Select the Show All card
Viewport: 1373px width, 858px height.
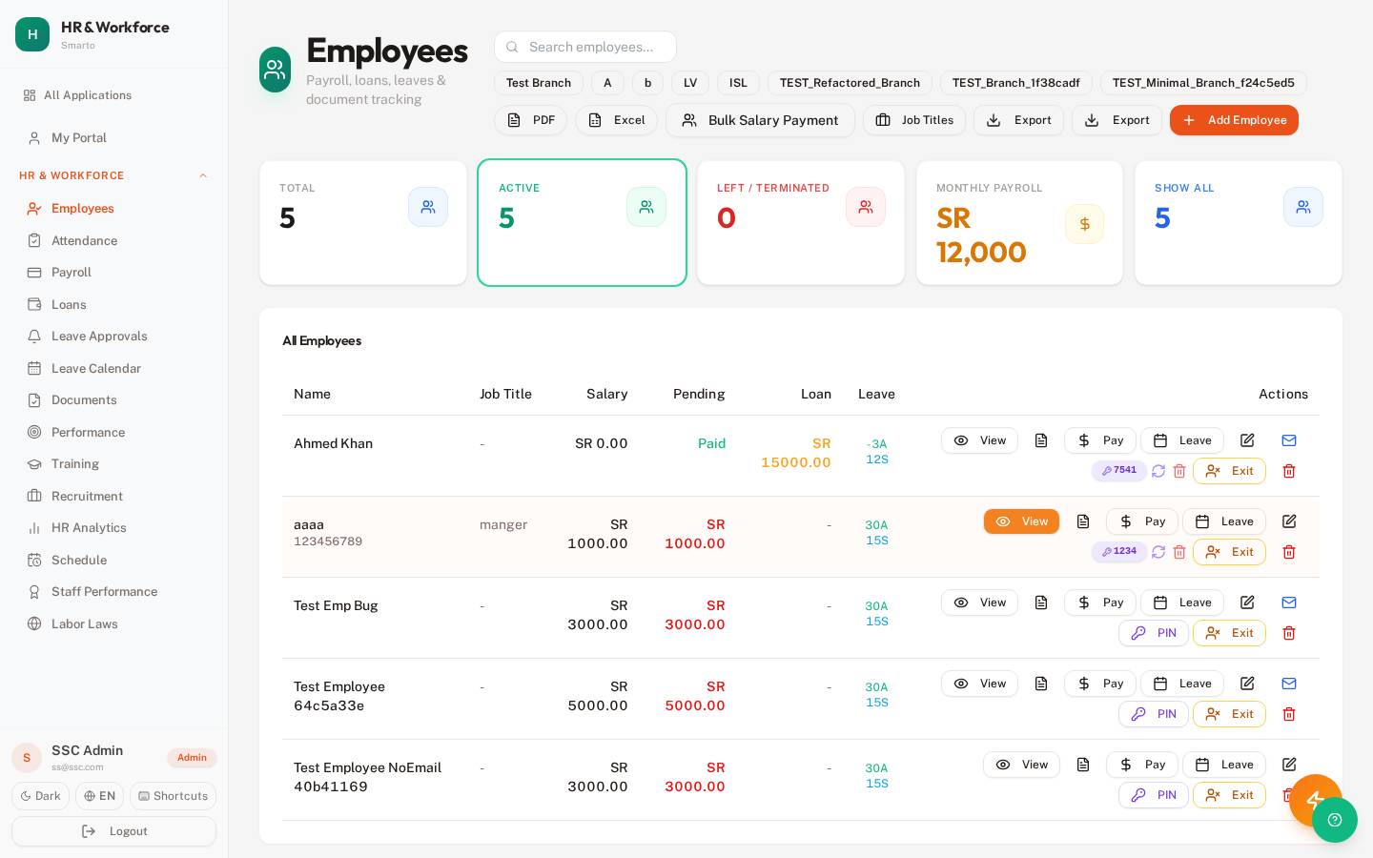coord(1239,222)
